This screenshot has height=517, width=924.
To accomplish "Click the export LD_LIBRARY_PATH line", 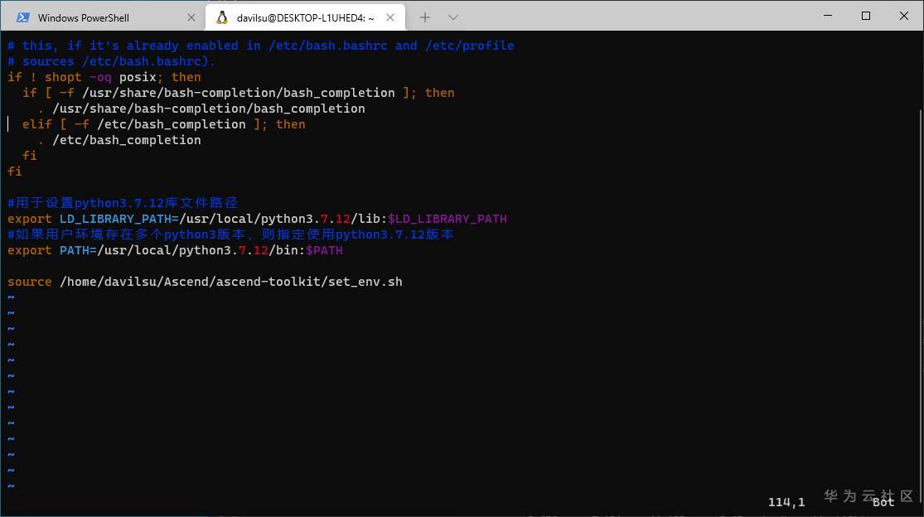I will pos(257,219).
